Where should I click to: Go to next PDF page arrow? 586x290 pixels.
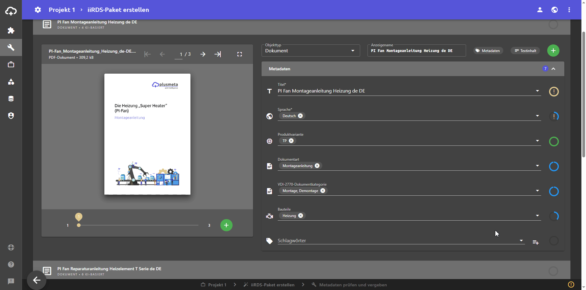tap(203, 54)
